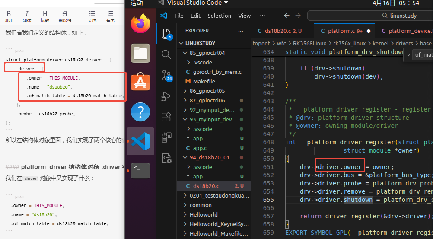Insert a heading with the H button
Viewport: 433px width, 239px height.
(x=45, y=16)
